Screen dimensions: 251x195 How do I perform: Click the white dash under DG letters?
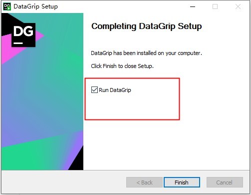coord(18,43)
